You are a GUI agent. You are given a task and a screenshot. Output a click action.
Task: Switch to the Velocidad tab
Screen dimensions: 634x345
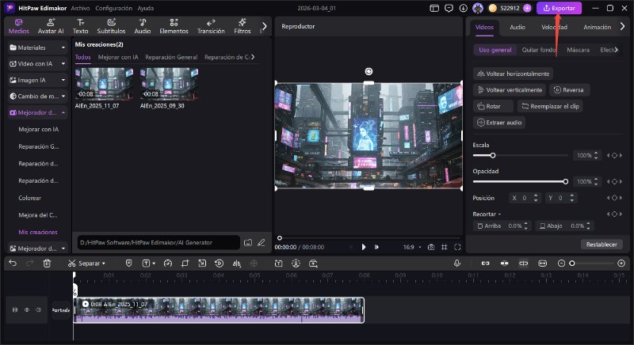tap(553, 27)
